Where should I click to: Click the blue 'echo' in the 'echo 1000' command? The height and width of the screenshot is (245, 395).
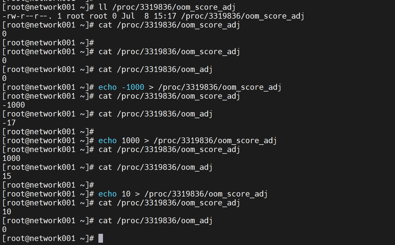[x=108, y=141]
